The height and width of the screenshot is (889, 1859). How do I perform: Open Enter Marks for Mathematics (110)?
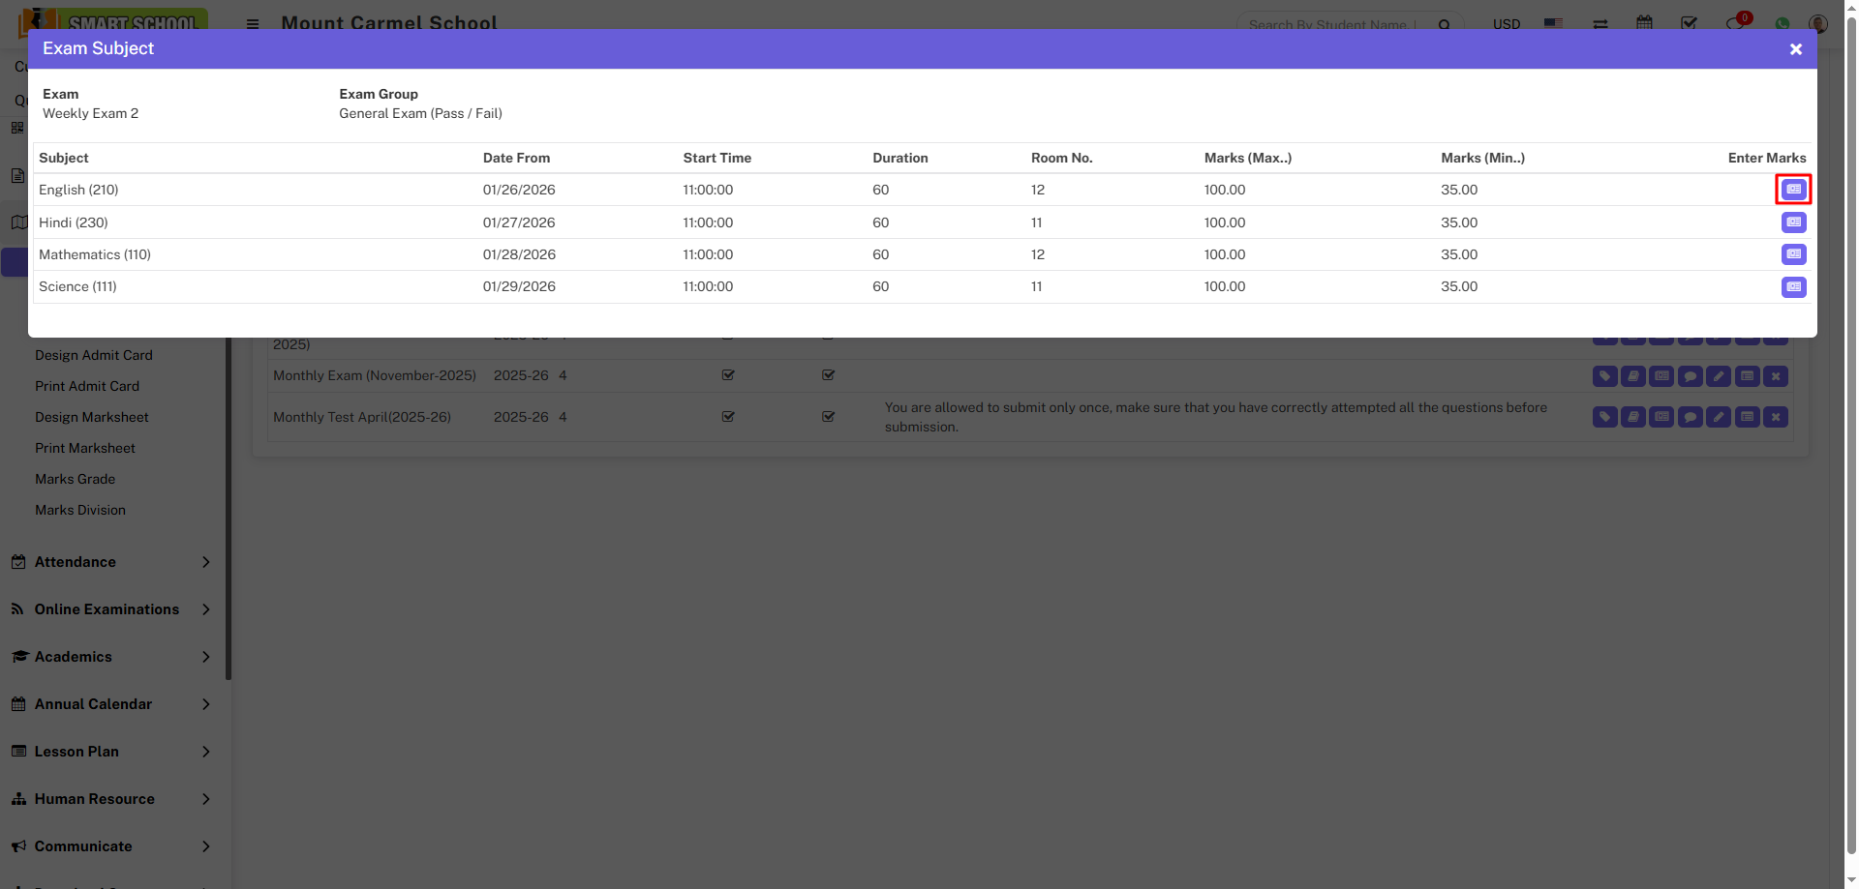click(x=1793, y=254)
